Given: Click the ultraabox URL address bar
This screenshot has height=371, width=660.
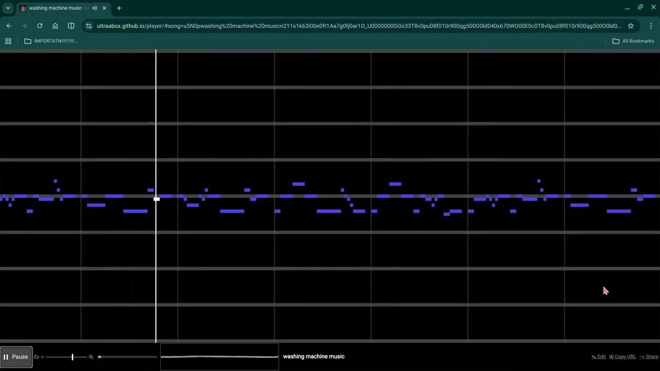Looking at the screenshot, I should coord(358,26).
